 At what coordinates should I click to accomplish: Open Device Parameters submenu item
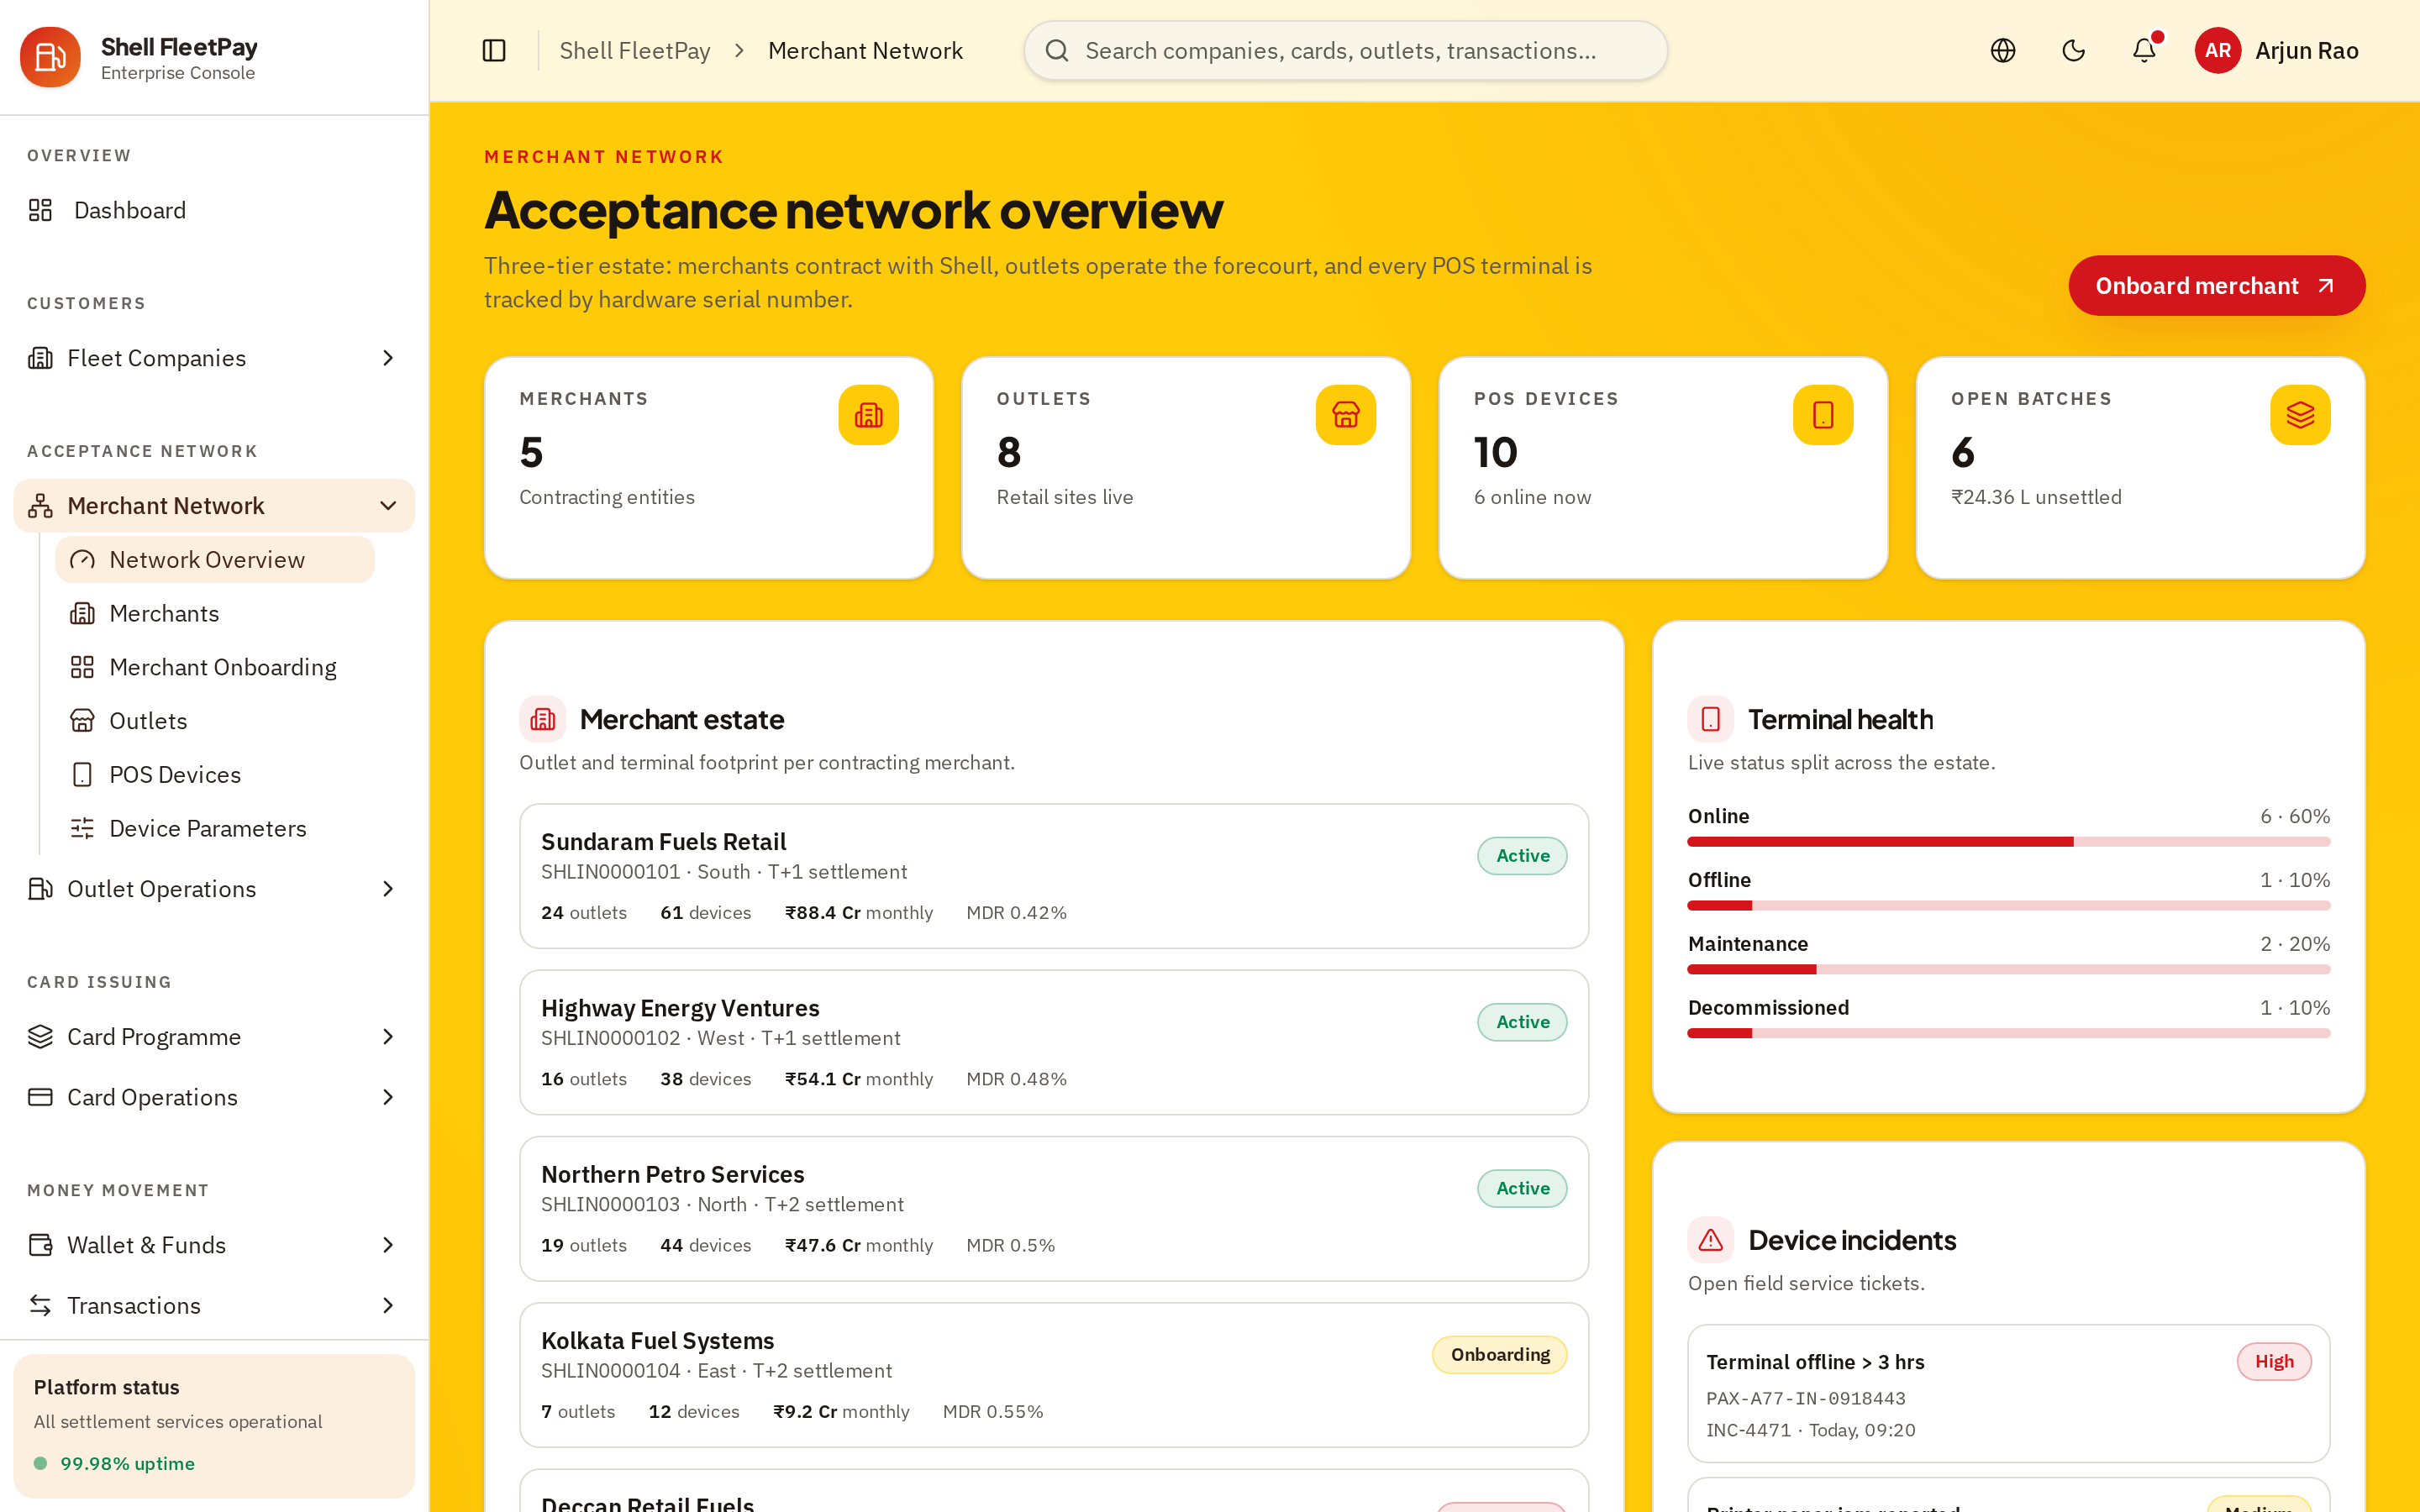pos(214,828)
